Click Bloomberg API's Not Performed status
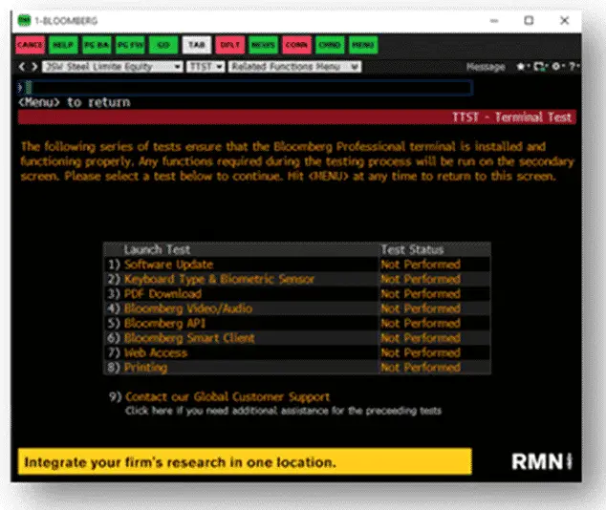Viewport: 606px width, 510px height. (421, 323)
